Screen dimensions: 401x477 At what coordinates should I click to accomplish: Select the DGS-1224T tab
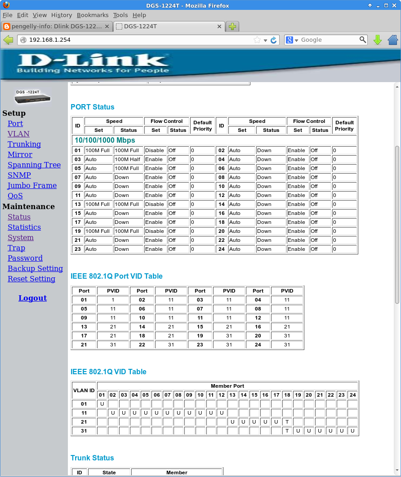point(169,26)
